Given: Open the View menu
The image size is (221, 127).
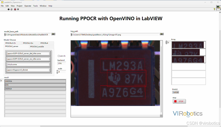Looking at the screenshot, I should (13, 6).
